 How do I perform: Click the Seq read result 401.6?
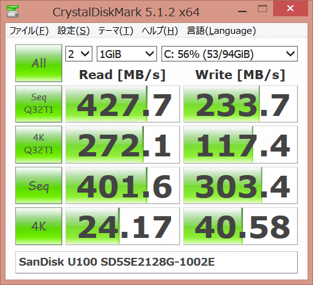click(x=123, y=185)
